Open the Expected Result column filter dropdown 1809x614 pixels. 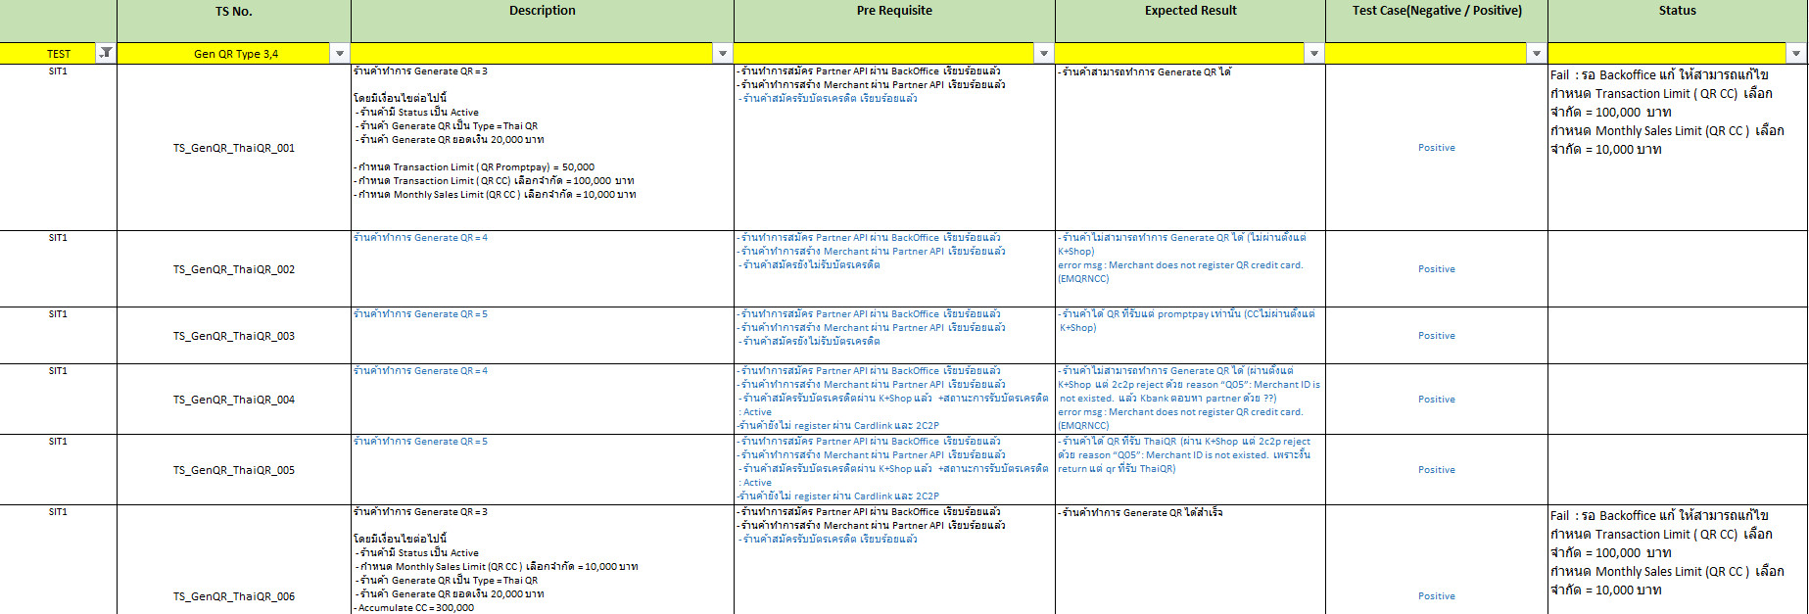click(x=1314, y=54)
